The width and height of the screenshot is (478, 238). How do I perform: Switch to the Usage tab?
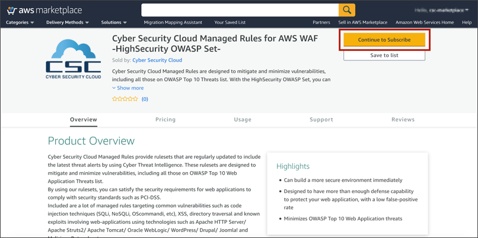(243, 120)
